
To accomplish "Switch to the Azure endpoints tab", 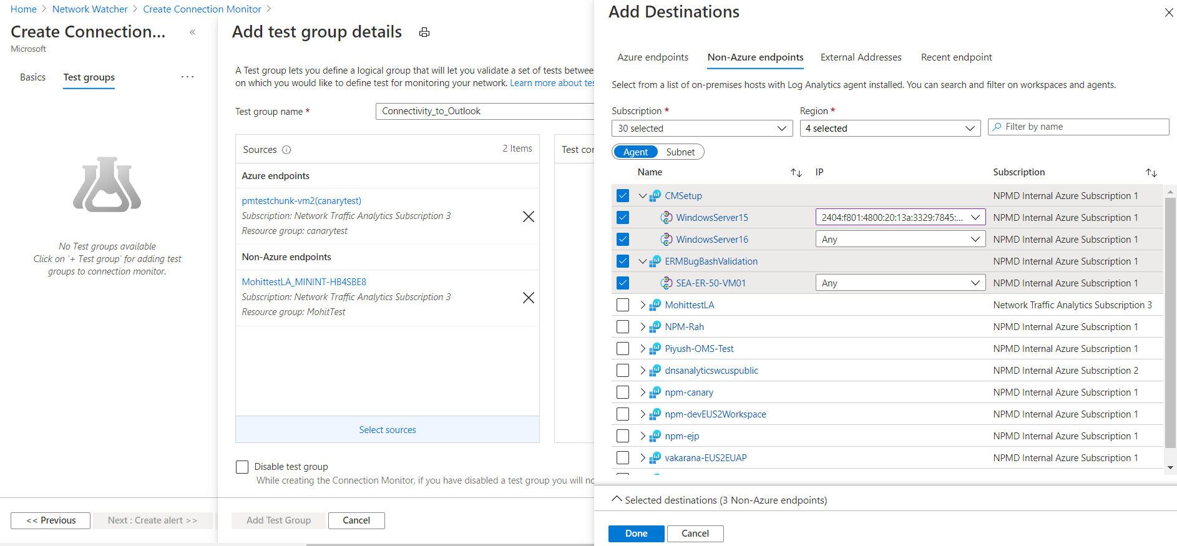I will click(653, 57).
